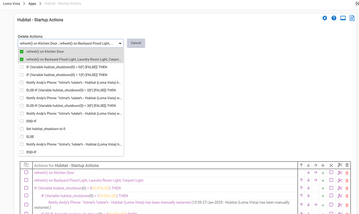The height and width of the screenshot is (214, 359).
Task: Open 'refresh() on Kitchen Door' action link in table
Action: point(54,173)
